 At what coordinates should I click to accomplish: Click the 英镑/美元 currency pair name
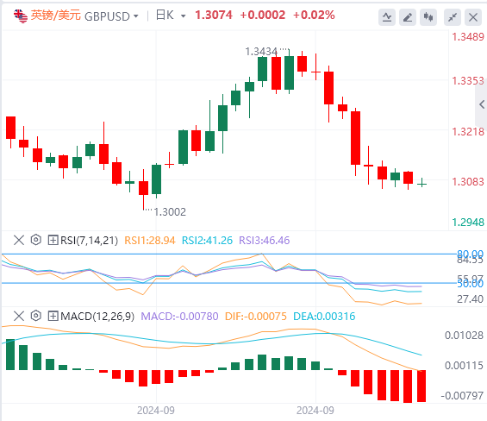[56, 16]
